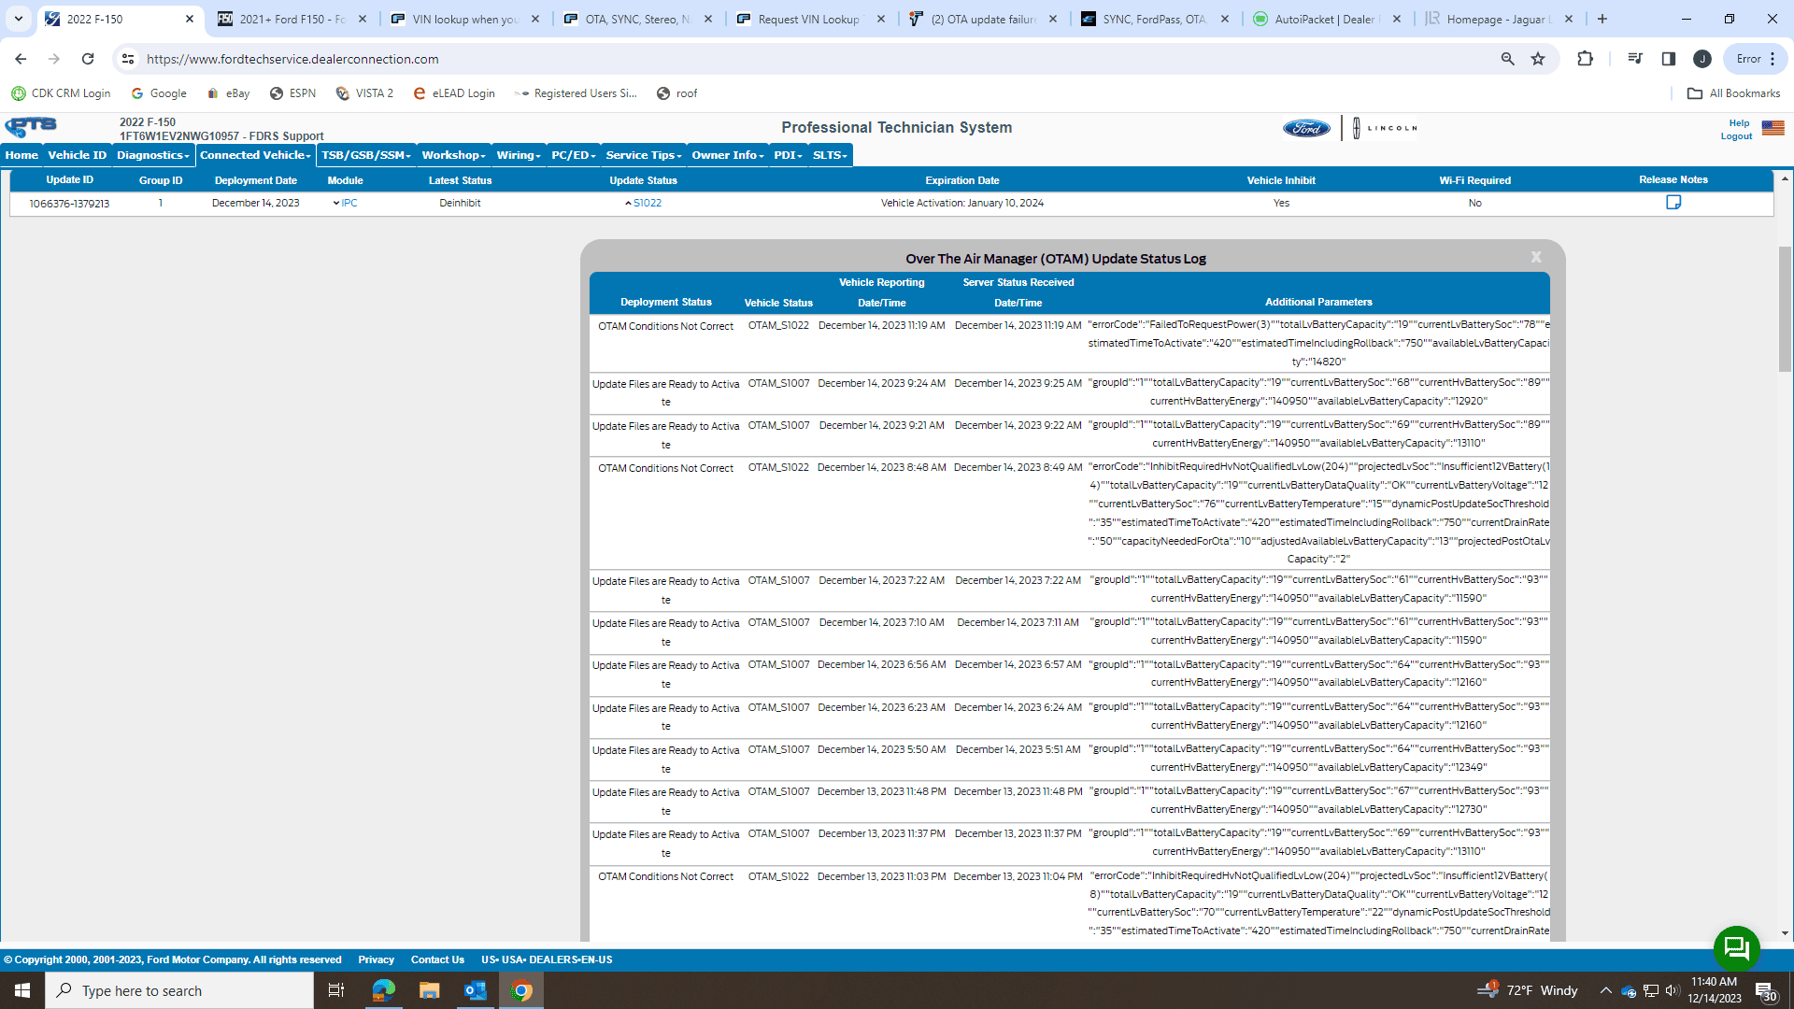Screen dimensions: 1794x1009
Task: Open the media control icon in Chrome toolbar
Action: pyautogui.click(x=1634, y=59)
